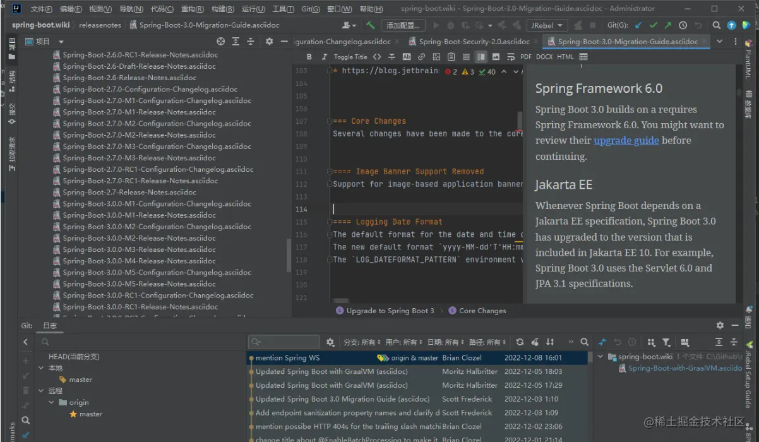Open the JRebel run configuration dropdown
The width and height of the screenshot is (759, 442).
547,25
